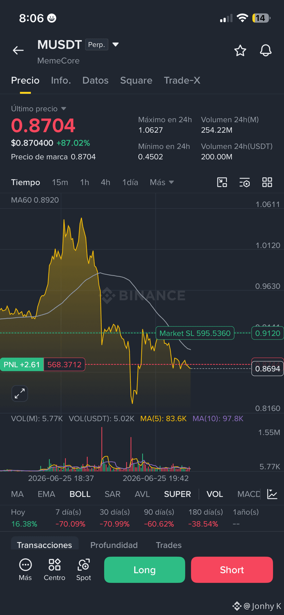
Task: Select the PNL +2.61 position label
Action: [x=22, y=364]
